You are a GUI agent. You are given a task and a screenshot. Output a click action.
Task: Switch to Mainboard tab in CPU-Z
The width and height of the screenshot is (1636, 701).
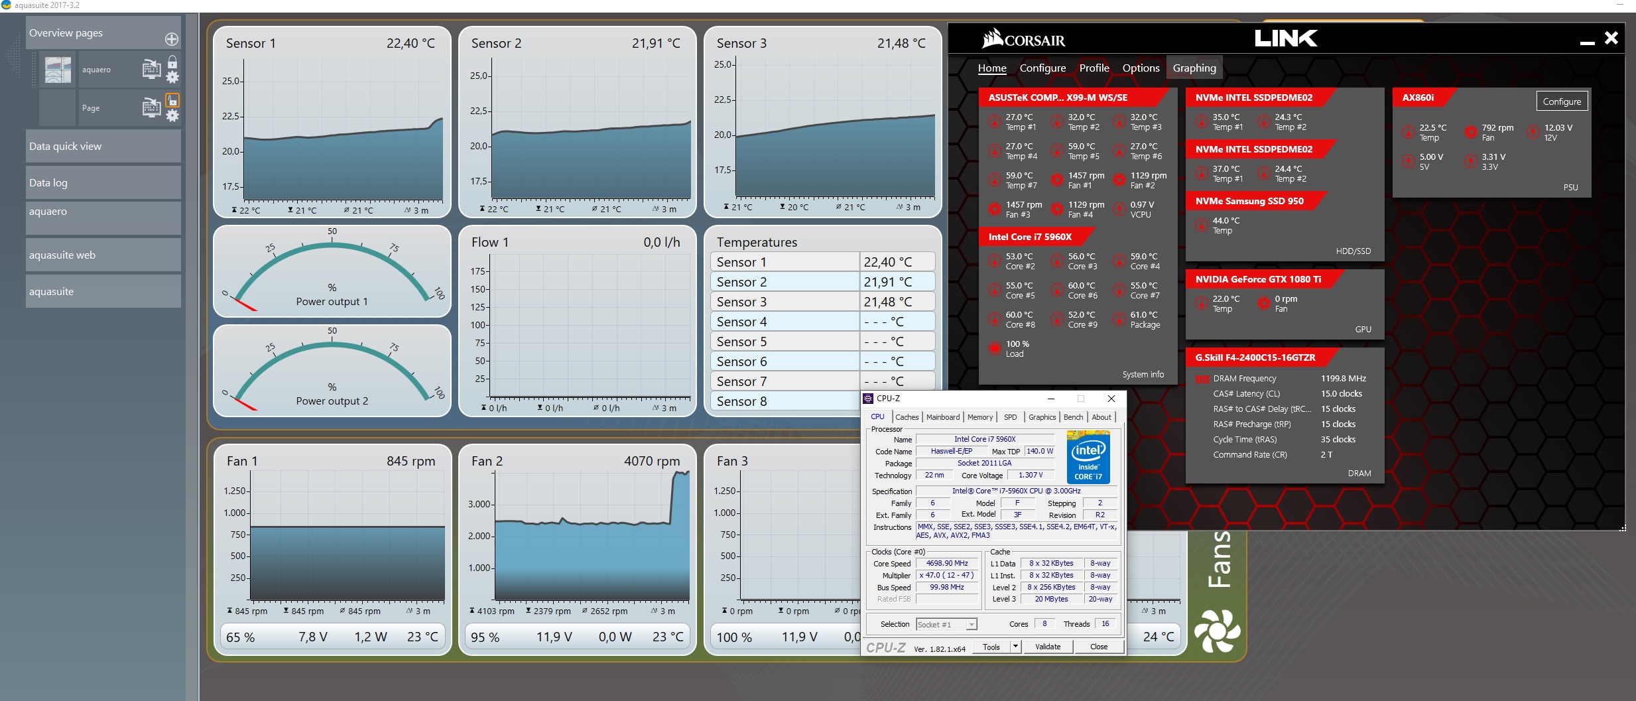(943, 417)
